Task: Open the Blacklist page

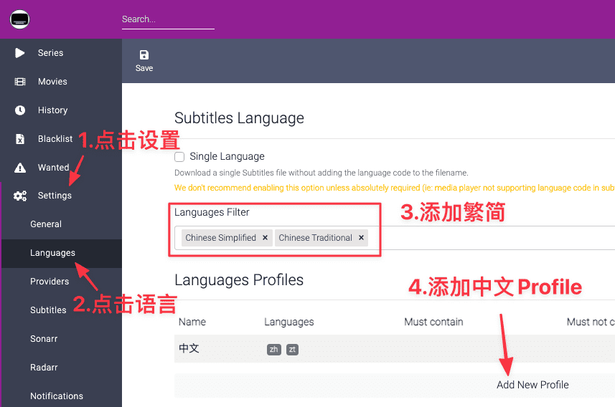Action: [55, 139]
